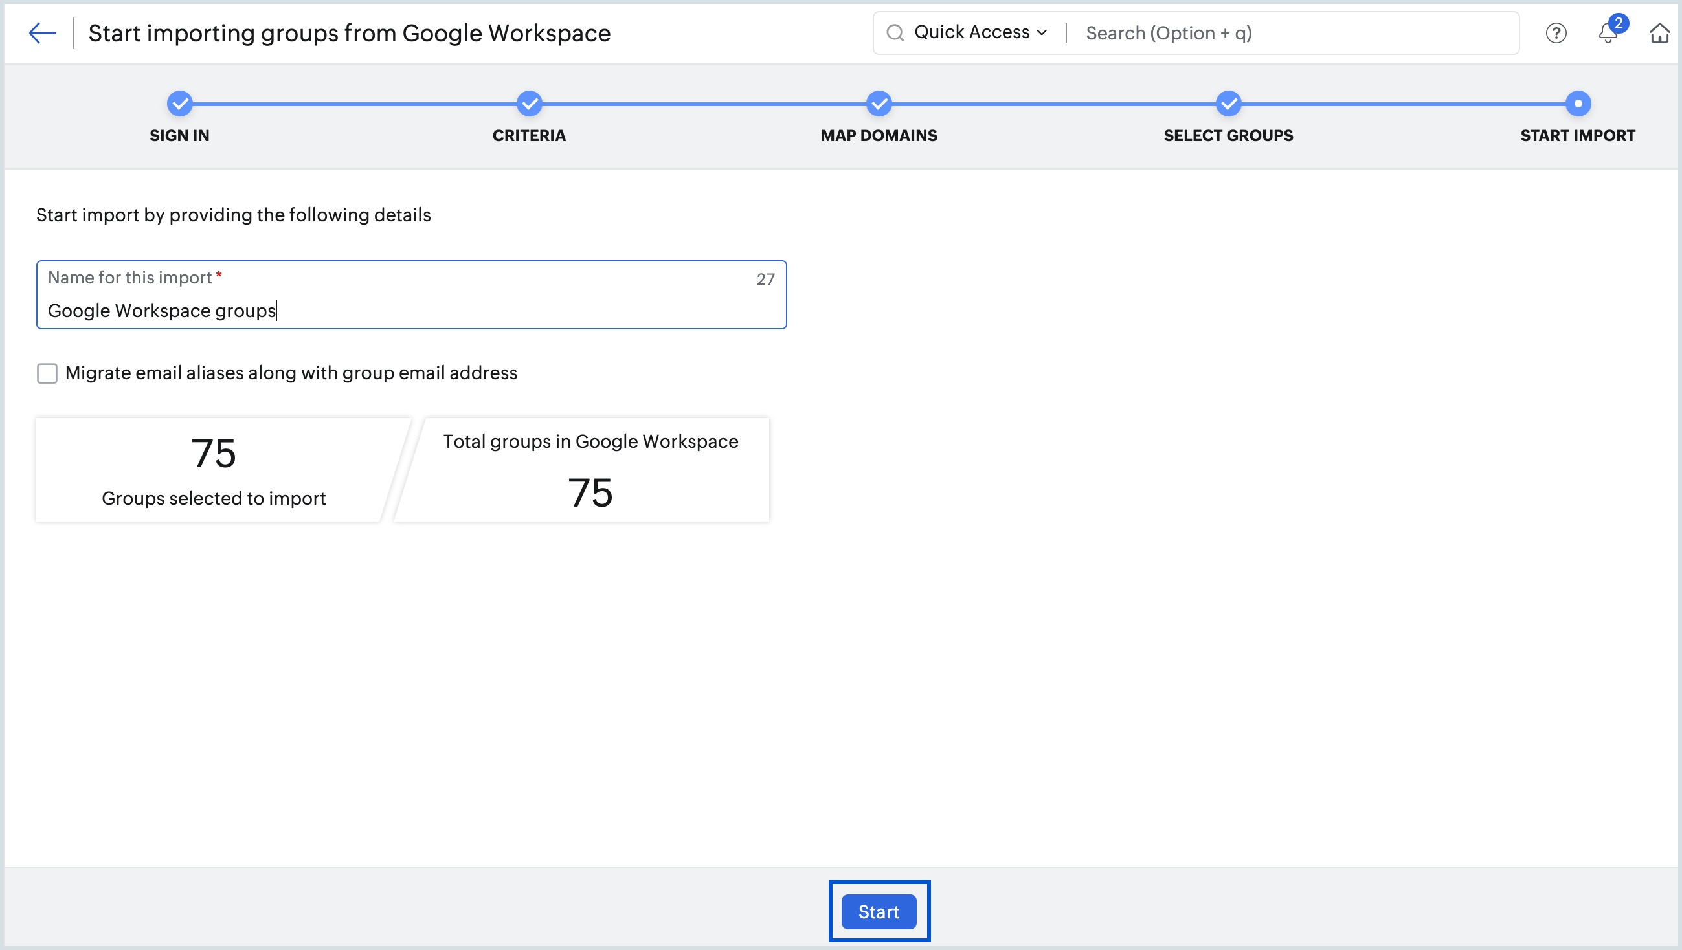Go home using the home icon

tap(1660, 32)
